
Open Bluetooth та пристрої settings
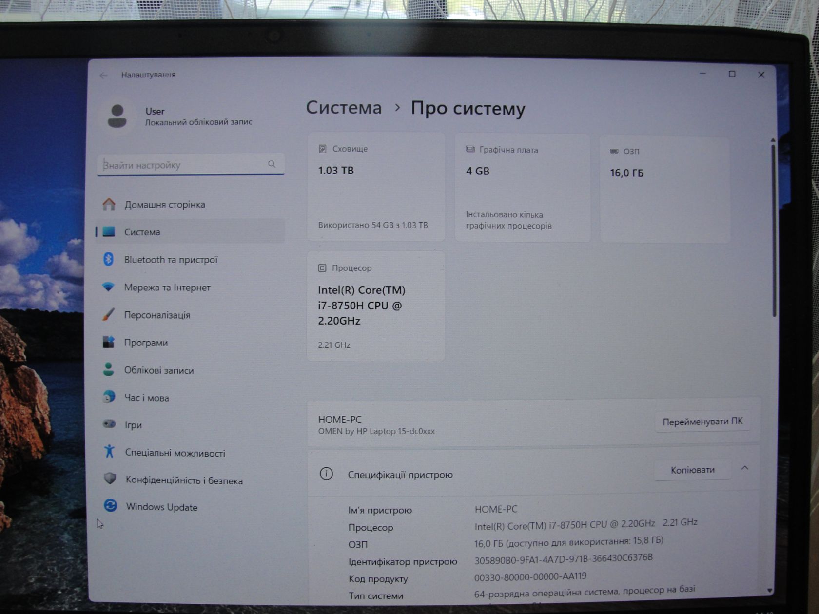tap(191, 260)
